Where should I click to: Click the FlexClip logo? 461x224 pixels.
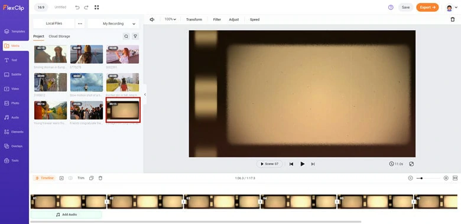click(14, 8)
